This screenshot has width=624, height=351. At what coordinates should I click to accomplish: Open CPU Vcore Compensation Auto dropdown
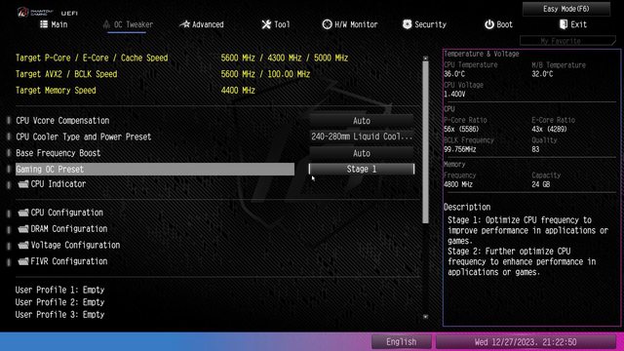click(362, 121)
